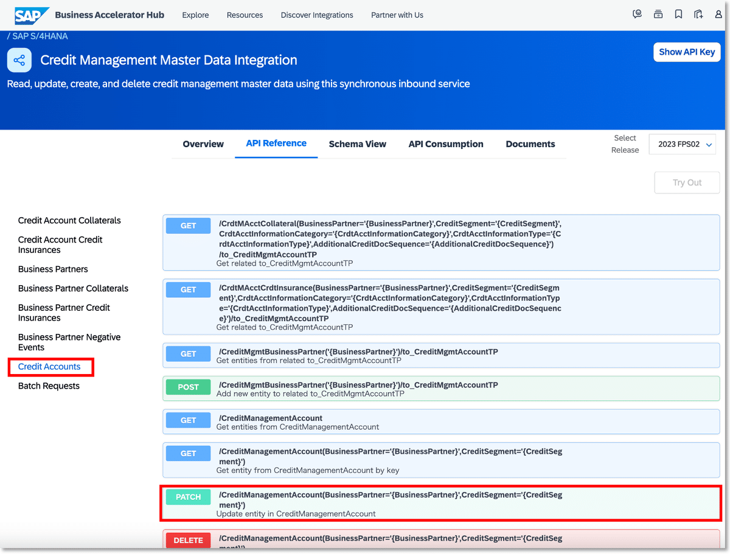Click the share icon beside the API title

(x=19, y=60)
